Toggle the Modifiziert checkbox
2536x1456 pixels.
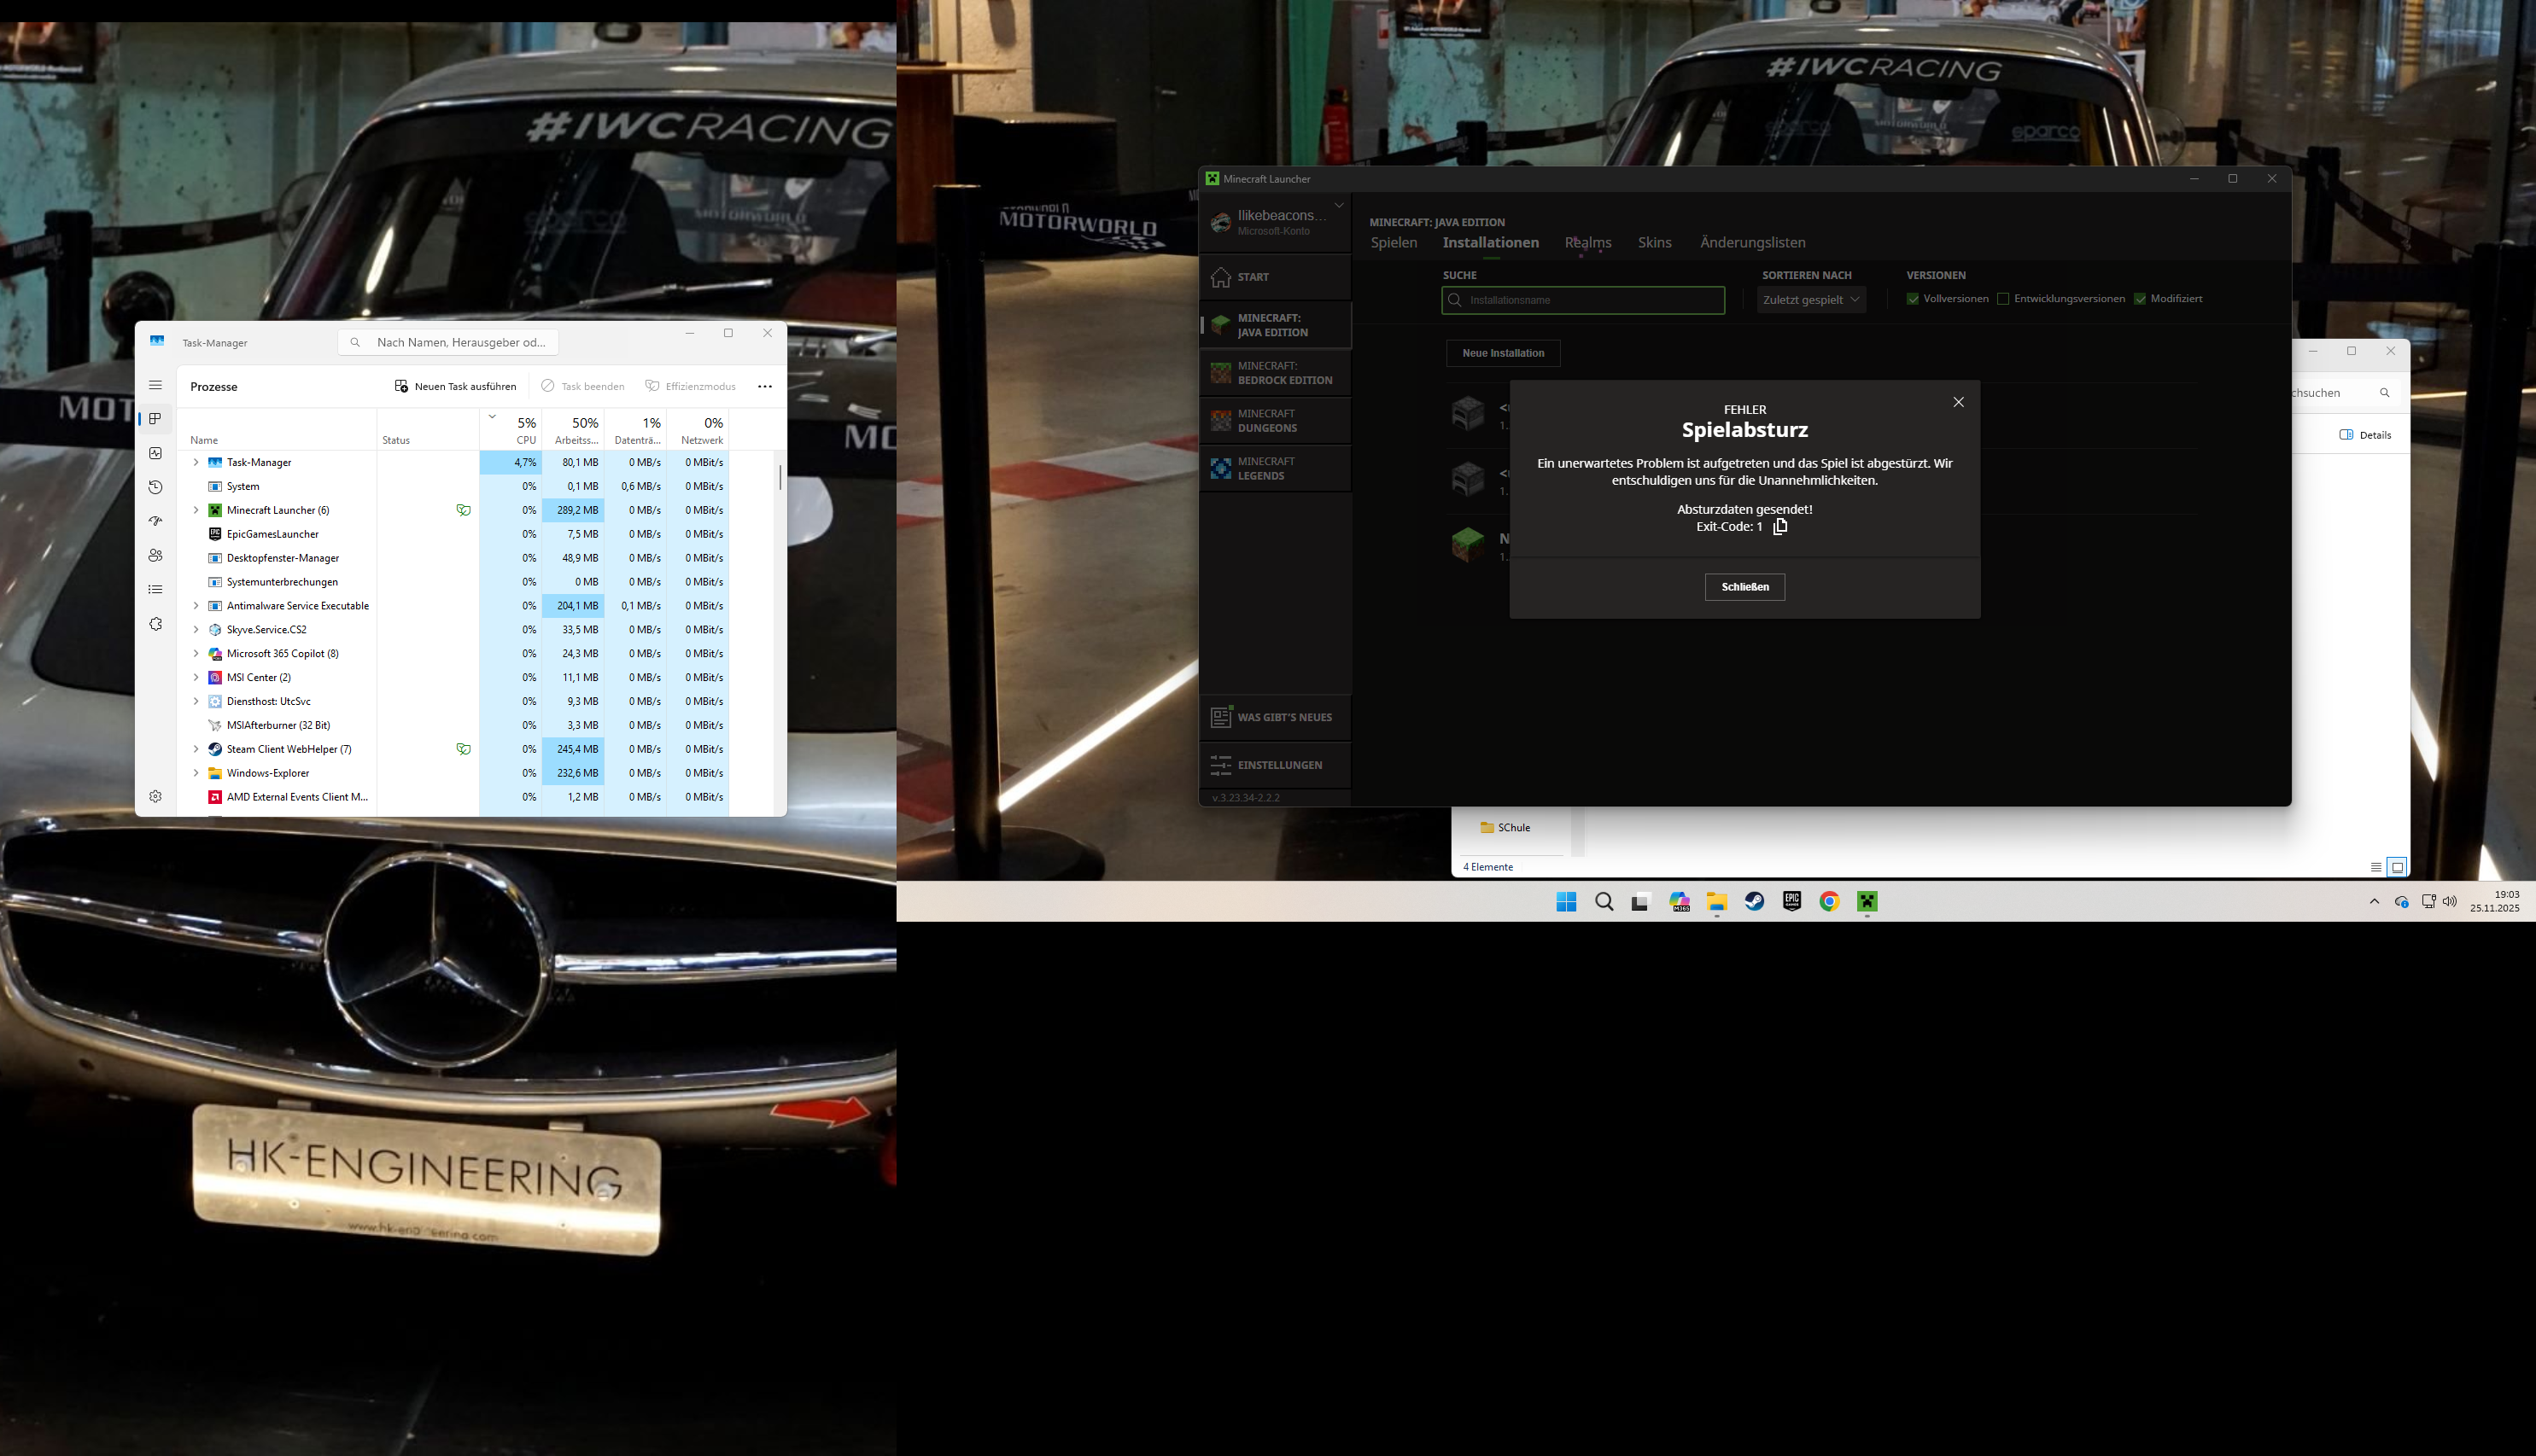pos(2140,299)
